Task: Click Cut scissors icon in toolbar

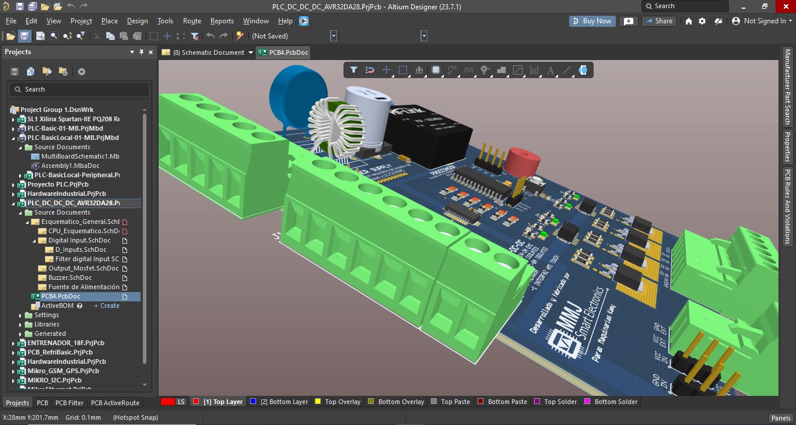Action: coord(97,36)
